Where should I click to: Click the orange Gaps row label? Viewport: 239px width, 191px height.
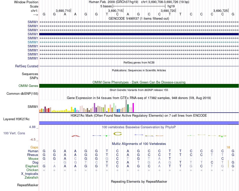click(34, 147)
